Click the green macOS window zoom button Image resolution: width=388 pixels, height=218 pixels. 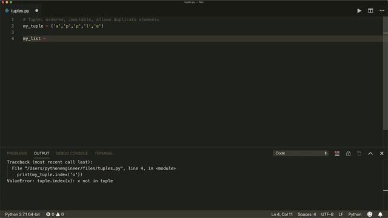click(11, 2)
